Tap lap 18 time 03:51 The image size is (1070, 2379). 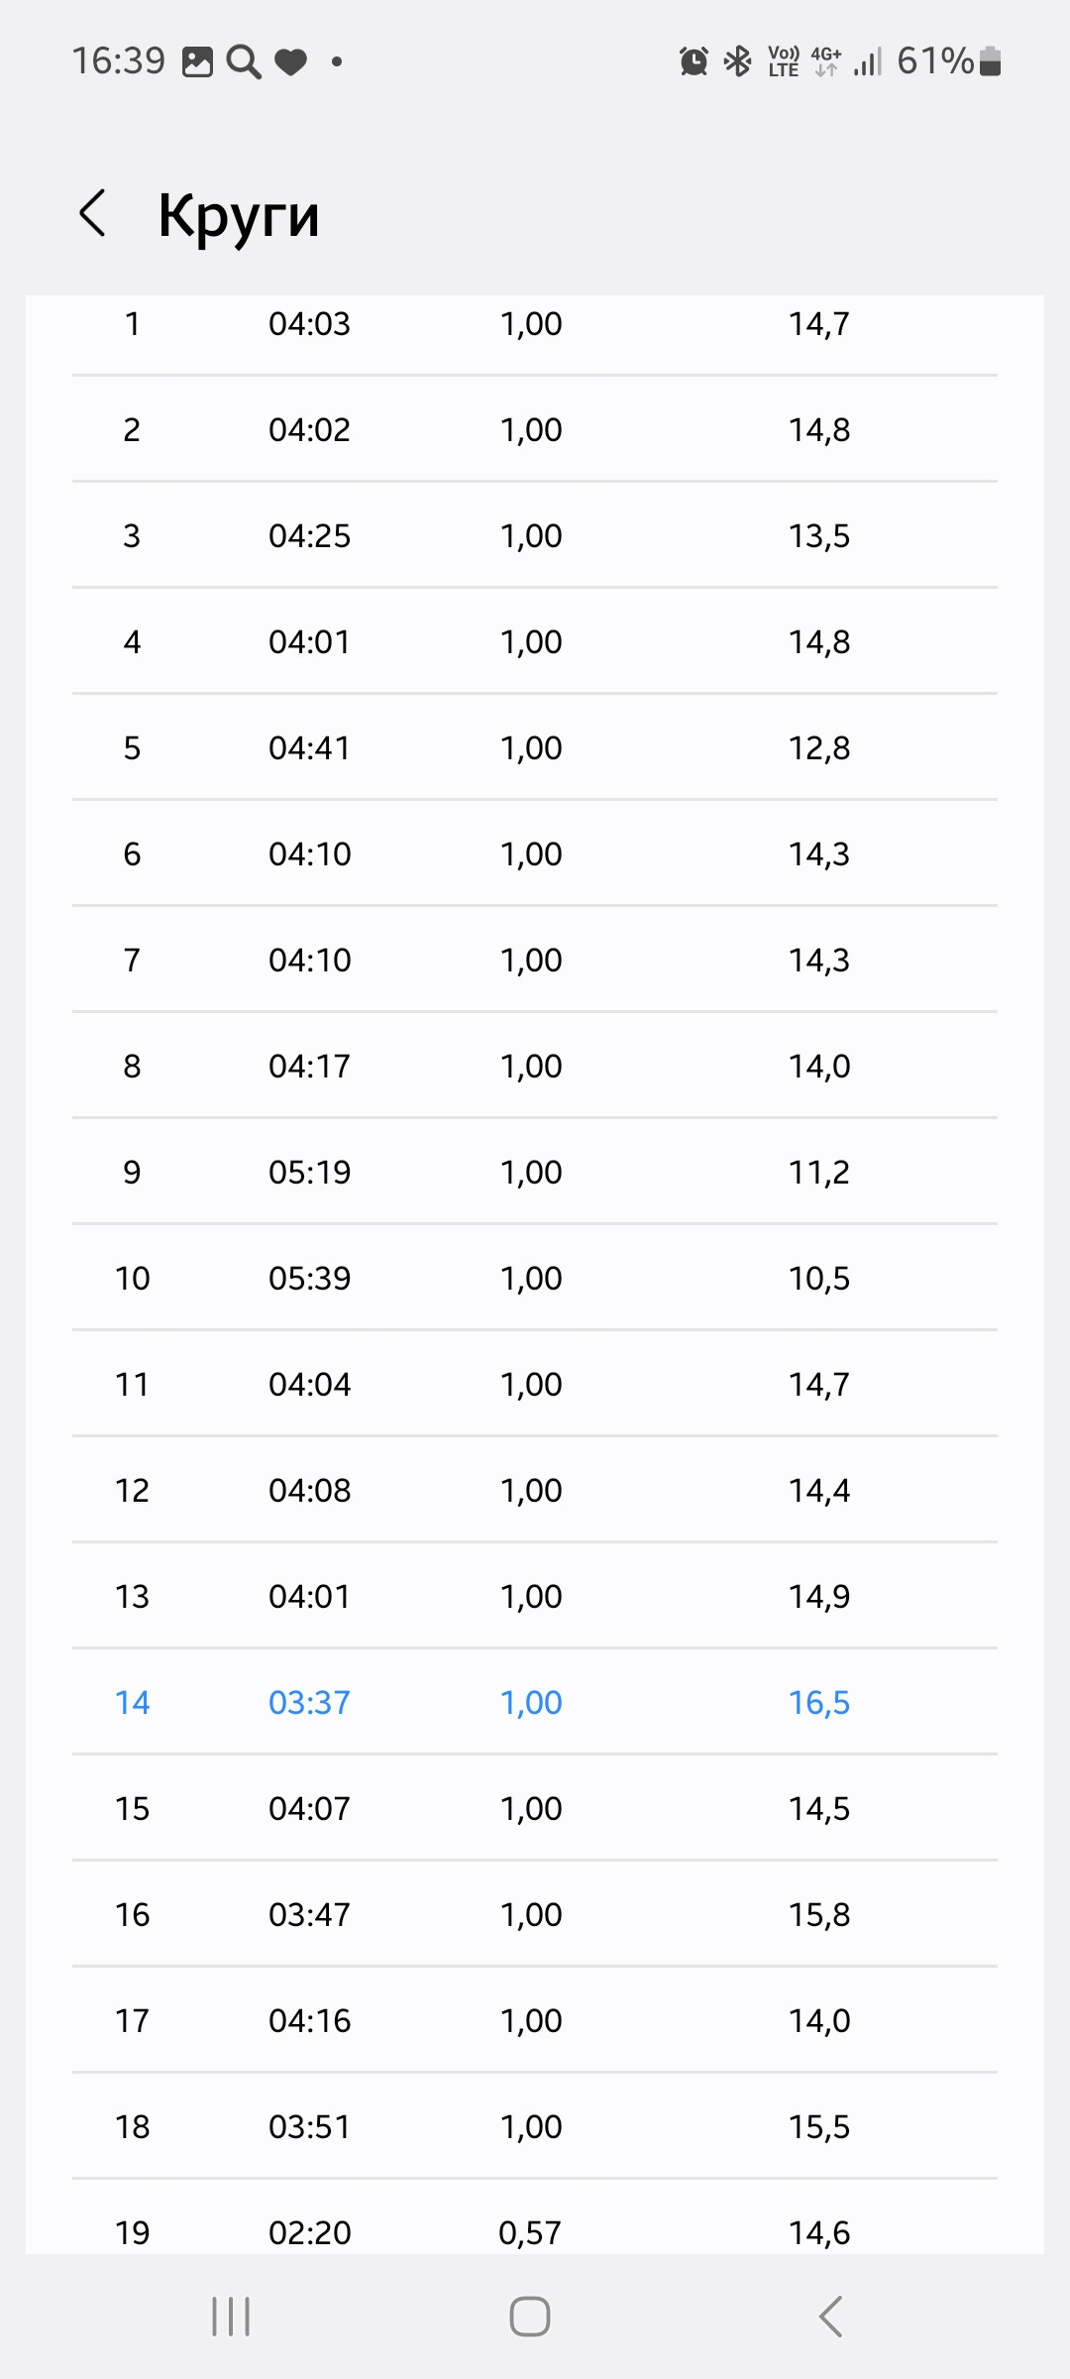tap(310, 2126)
